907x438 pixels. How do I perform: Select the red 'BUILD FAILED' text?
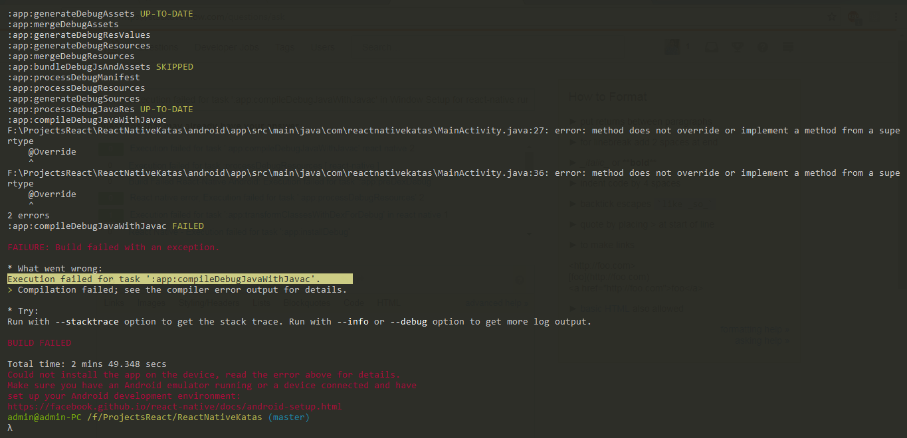tap(39, 343)
